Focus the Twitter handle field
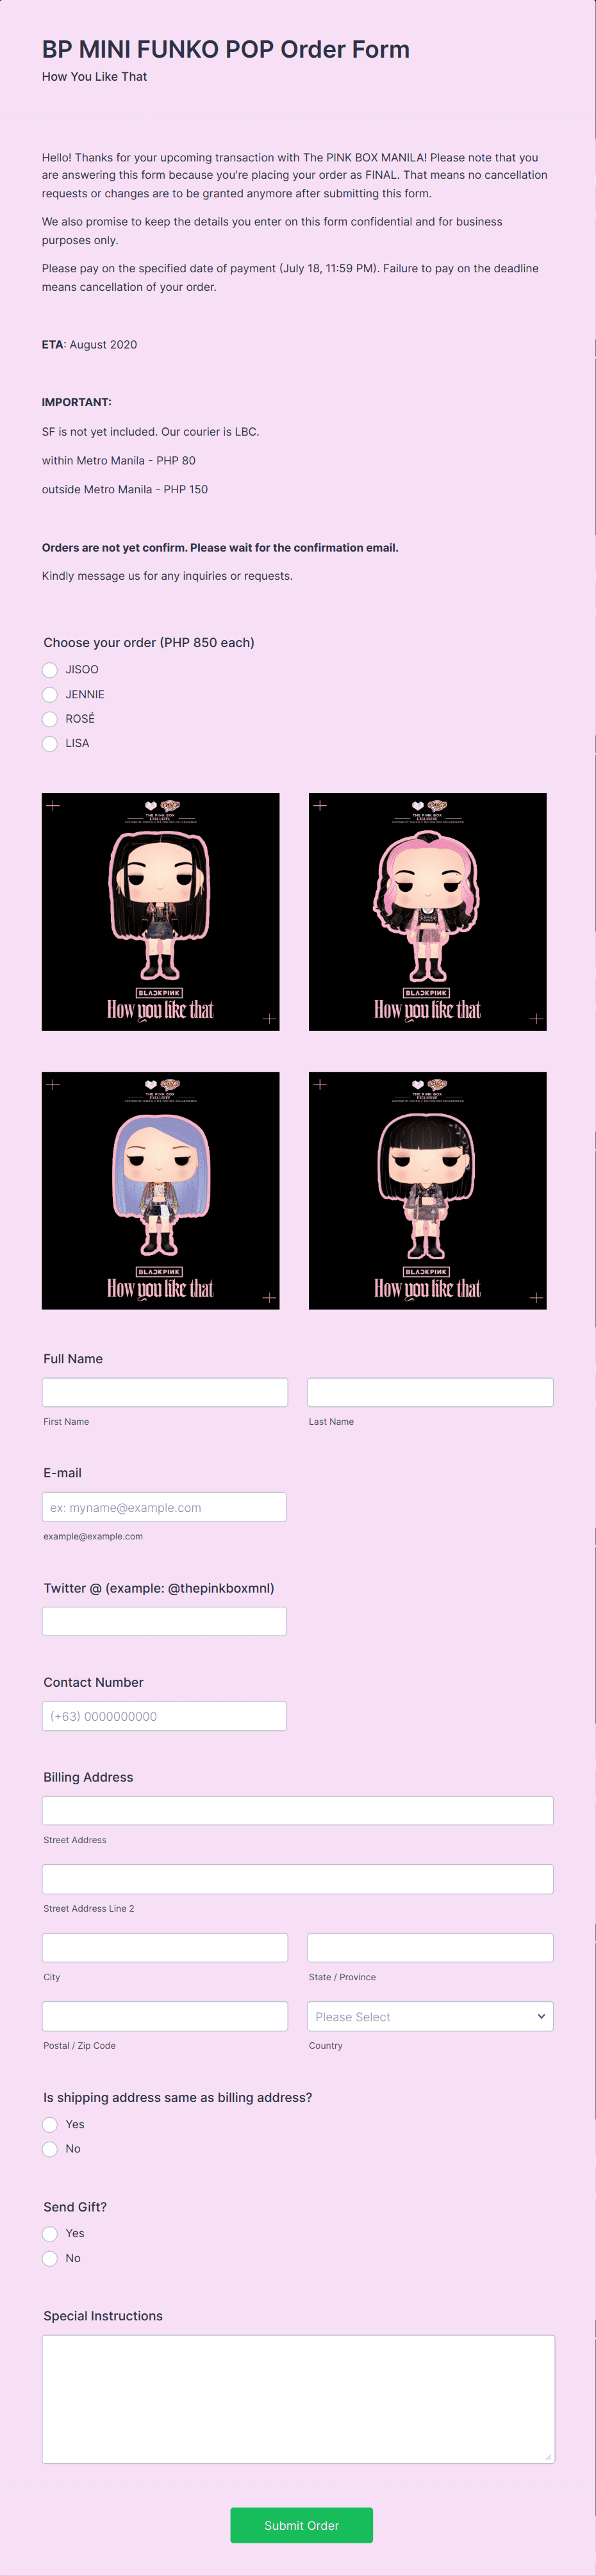596x2576 pixels. point(164,1621)
